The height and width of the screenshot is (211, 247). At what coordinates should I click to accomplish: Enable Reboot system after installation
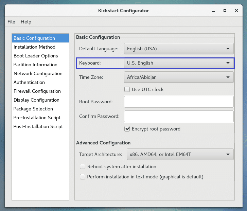click(83, 166)
